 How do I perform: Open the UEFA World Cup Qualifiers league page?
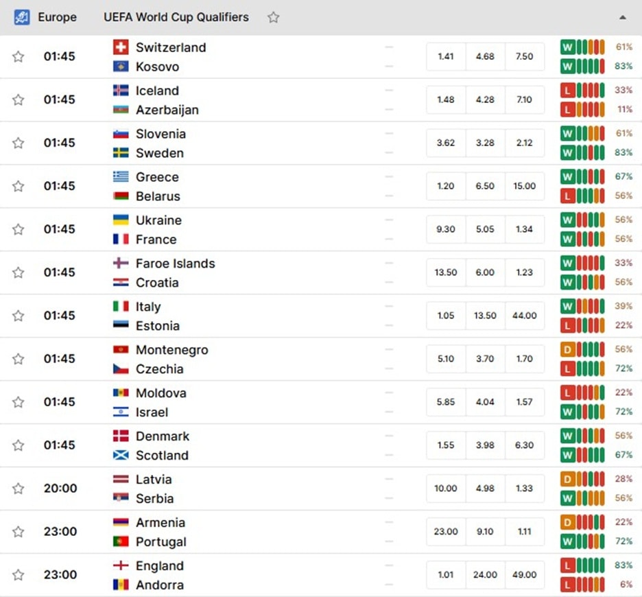[176, 17]
